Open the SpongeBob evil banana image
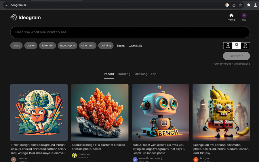Screen dimensions: 259x162 point(221,113)
